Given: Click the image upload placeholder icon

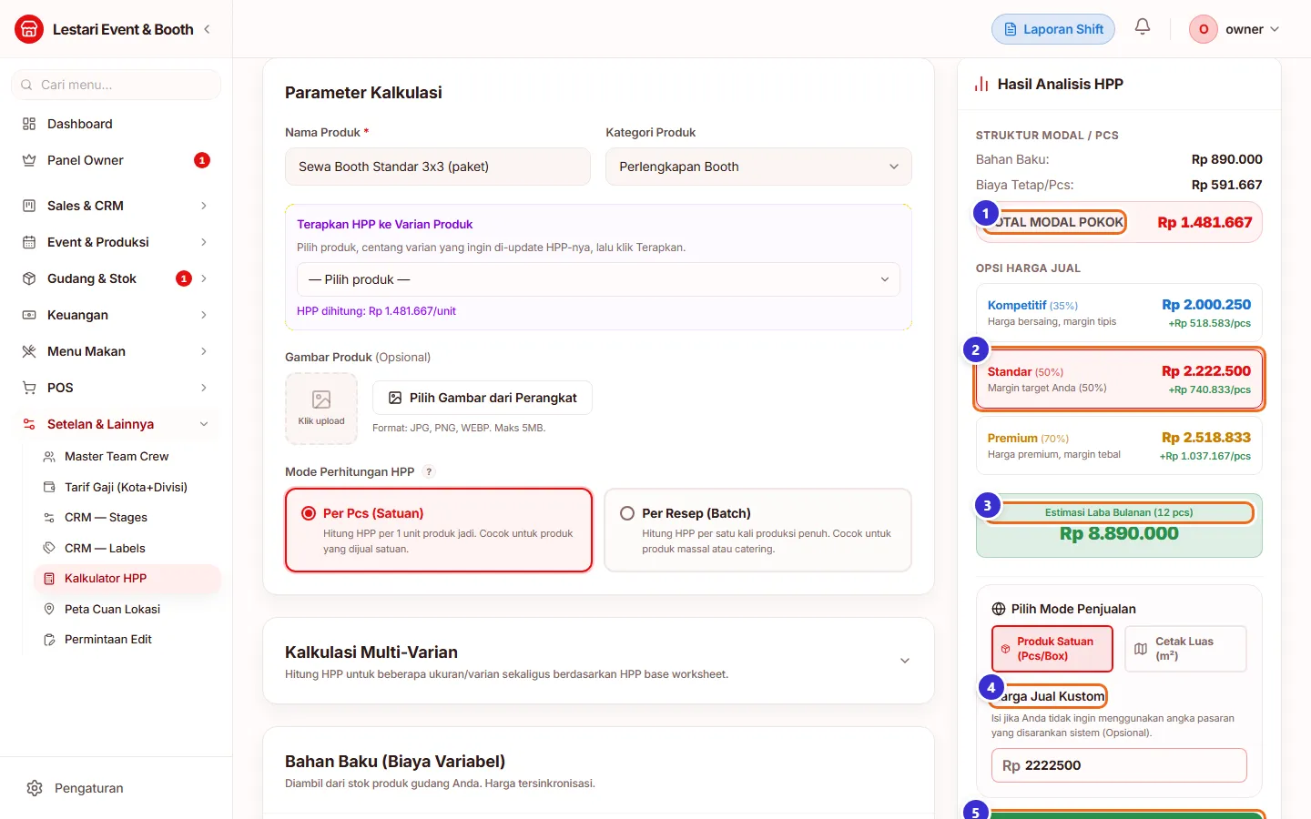Looking at the screenshot, I should pyautogui.click(x=321, y=399).
